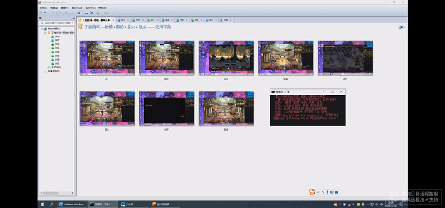
Task: Click the volume icon in the system tray
Action: click(x=377, y=204)
